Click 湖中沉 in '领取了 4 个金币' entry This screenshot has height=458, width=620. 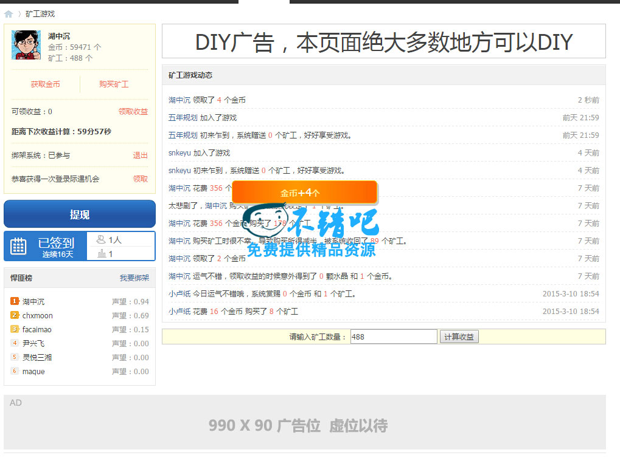coord(179,100)
